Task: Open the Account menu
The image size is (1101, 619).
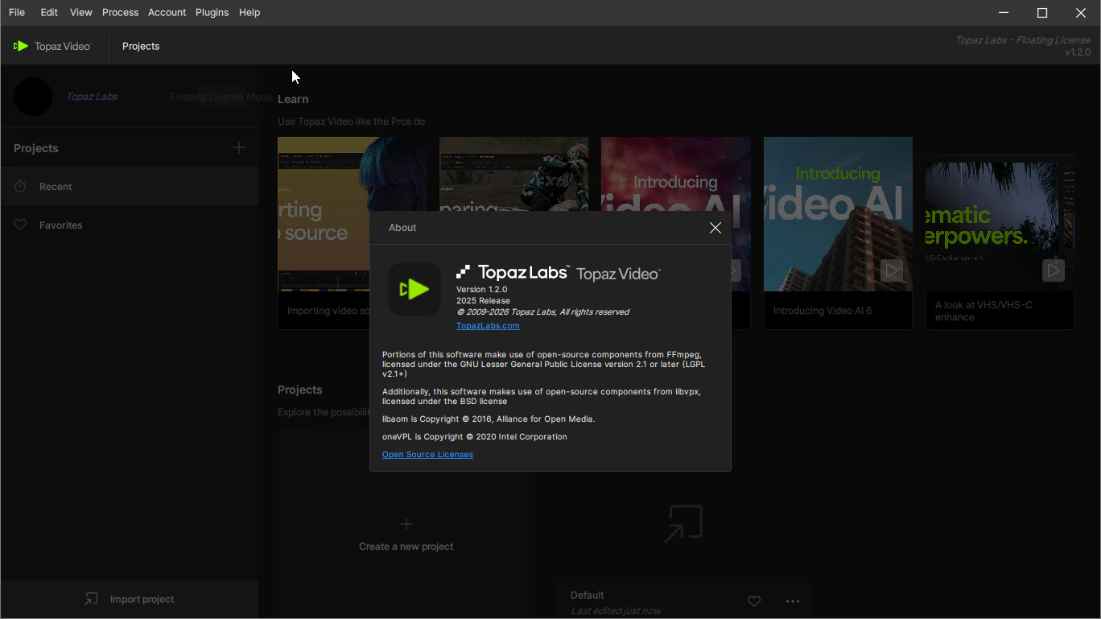Action: (167, 13)
